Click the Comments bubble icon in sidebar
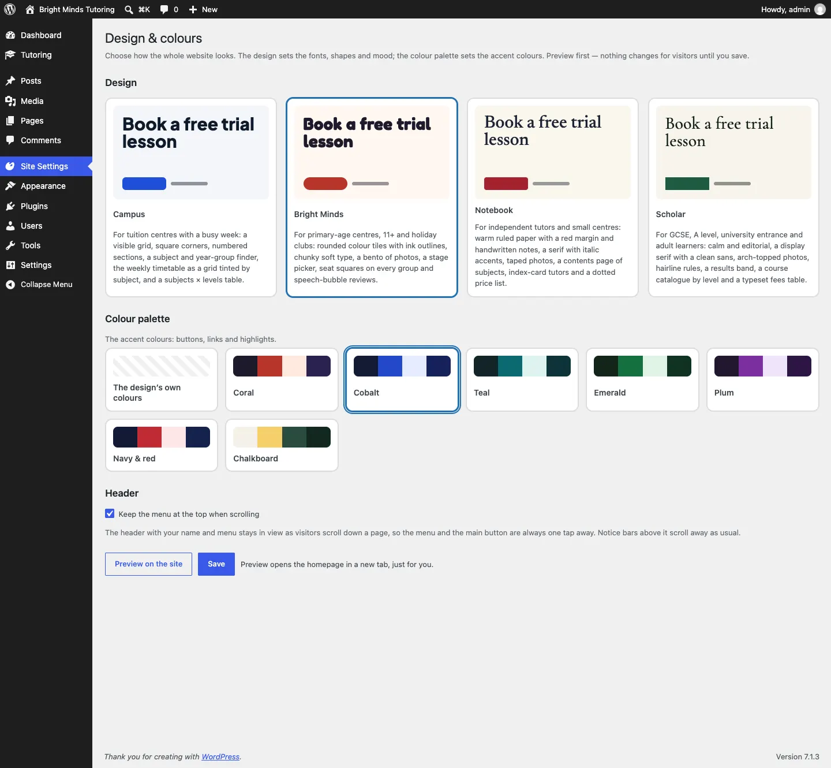Viewport: 831px width, 768px height. (10, 140)
